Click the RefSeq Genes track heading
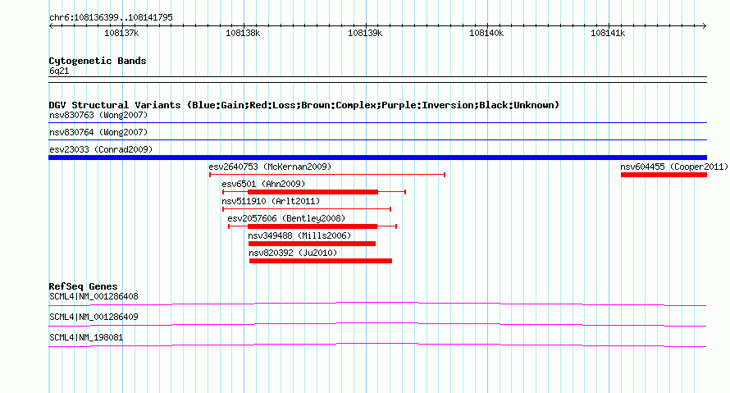The width and height of the screenshot is (730, 393). [x=83, y=286]
